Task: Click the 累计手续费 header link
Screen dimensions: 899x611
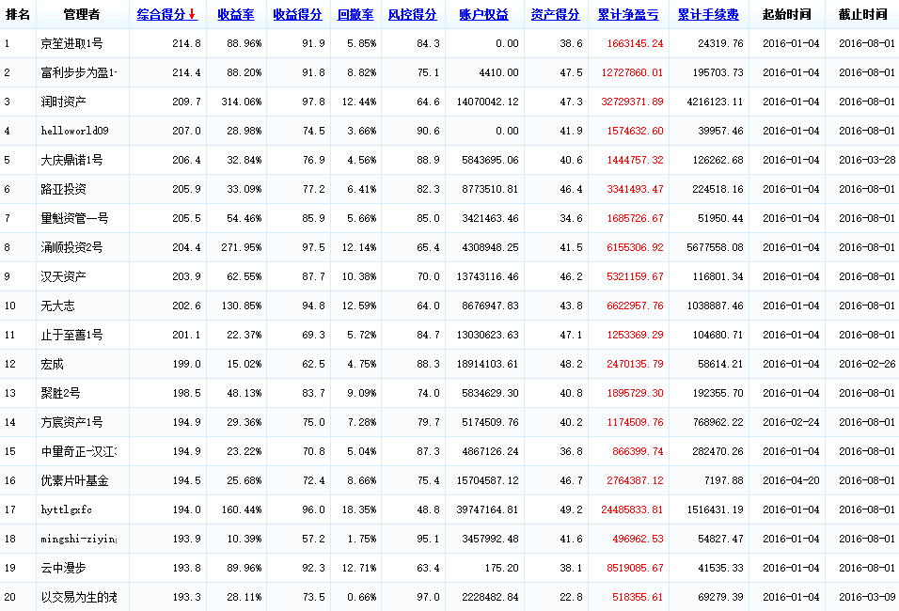Action: [708, 14]
